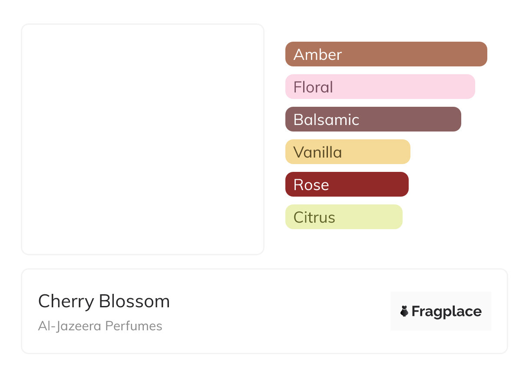Open the Al-Jazeera Perfumes brand name
The image size is (529, 375).
coord(100,326)
